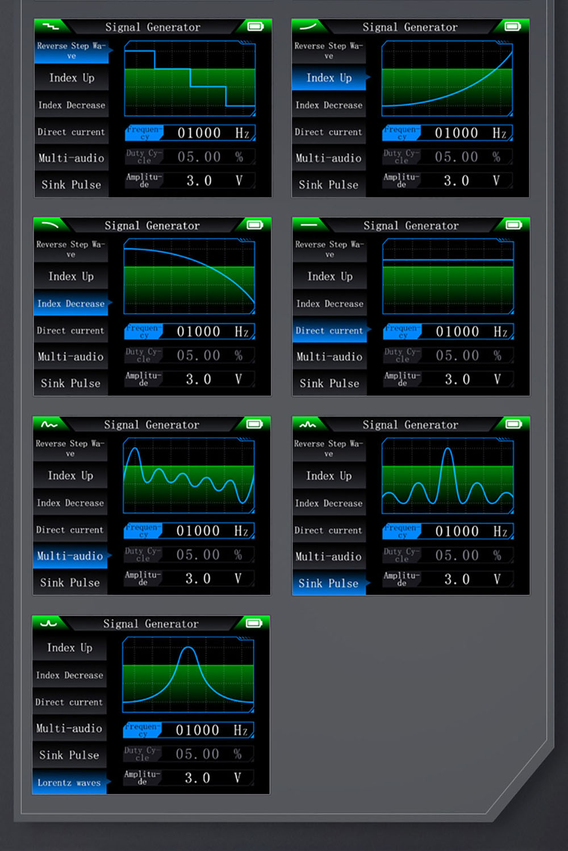Select Index Up from the mode list

click(x=329, y=78)
